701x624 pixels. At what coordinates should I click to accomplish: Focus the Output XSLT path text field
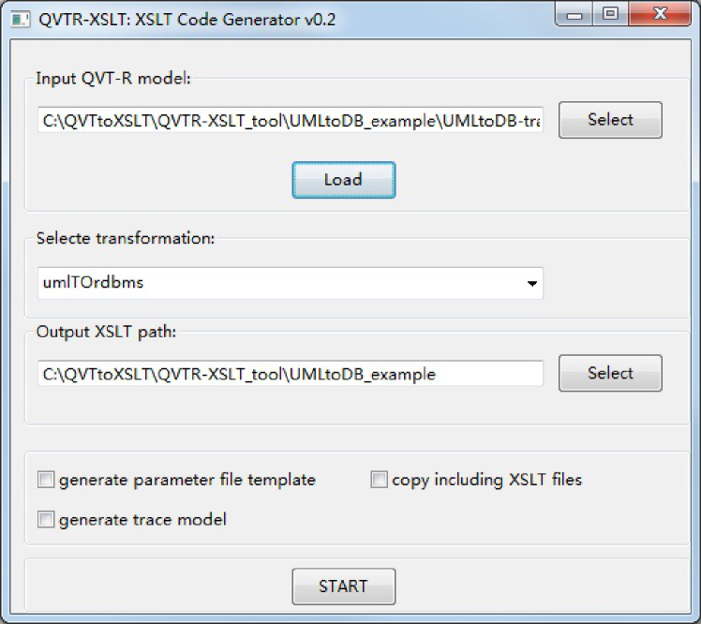coord(290,374)
